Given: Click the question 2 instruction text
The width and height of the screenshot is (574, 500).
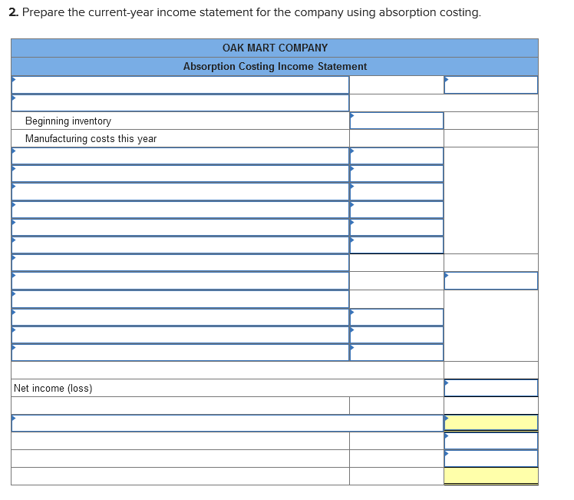Looking at the screenshot, I should [x=245, y=12].
